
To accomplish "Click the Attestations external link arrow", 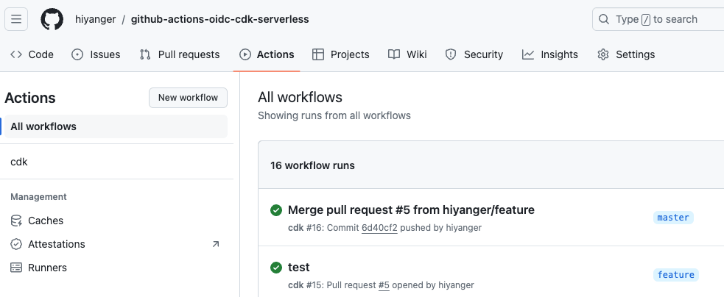I will [x=215, y=244].
